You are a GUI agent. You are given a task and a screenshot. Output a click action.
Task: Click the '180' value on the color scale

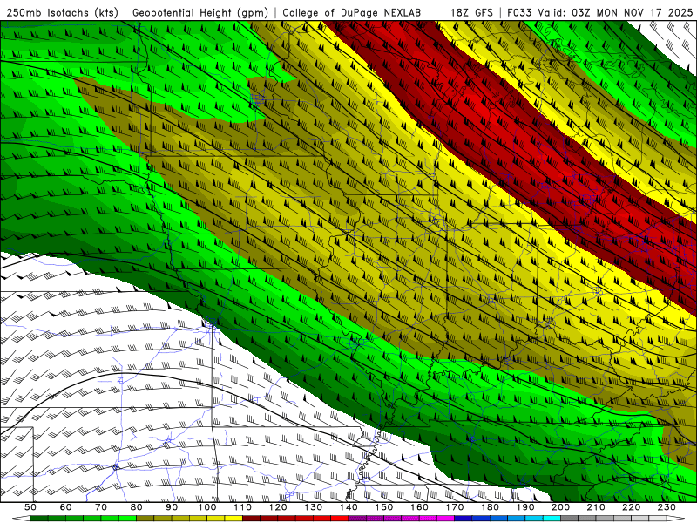click(491, 507)
